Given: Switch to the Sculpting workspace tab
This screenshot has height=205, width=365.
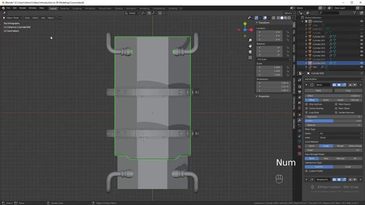Looking at the screenshot, I should pos(77,9).
